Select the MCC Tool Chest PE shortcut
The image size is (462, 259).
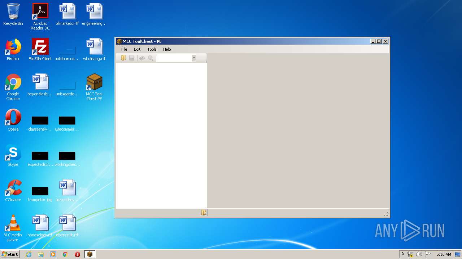click(x=94, y=87)
